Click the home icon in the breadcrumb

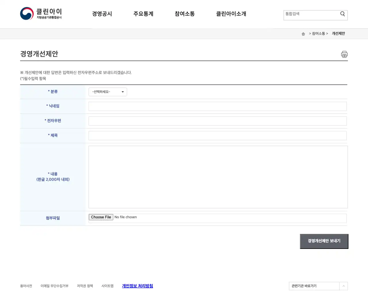tap(303, 34)
